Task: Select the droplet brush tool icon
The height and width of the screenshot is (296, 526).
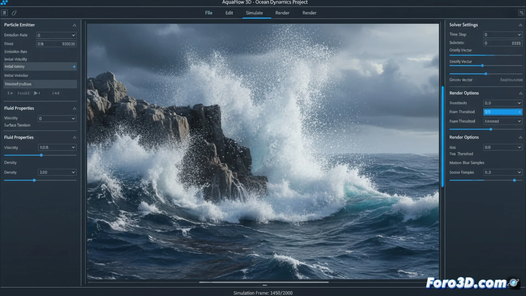Action: [14, 13]
